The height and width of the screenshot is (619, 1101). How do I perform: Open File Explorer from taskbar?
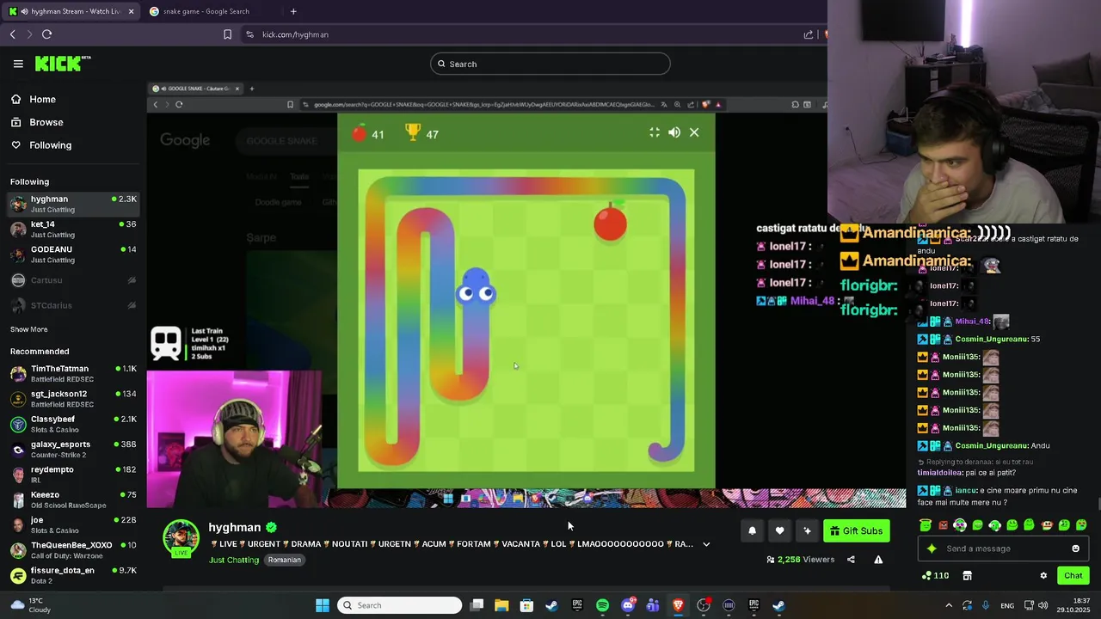(501, 605)
